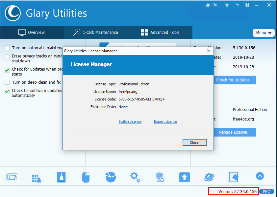Open the skin (t-shirt) icon
This screenshot has height=197, width=277.
pos(227,5)
